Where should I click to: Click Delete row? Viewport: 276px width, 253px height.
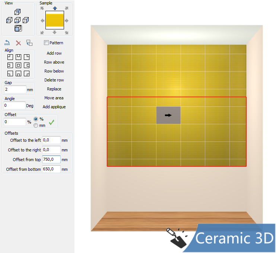point(54,80)
